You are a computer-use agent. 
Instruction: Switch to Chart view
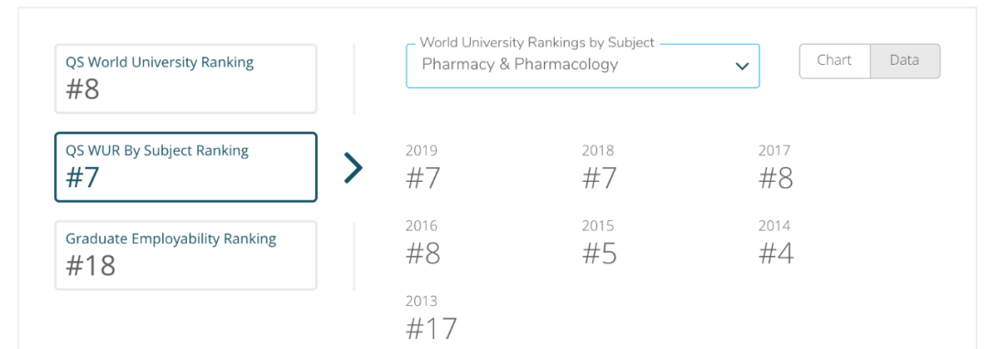coord(834,61)
